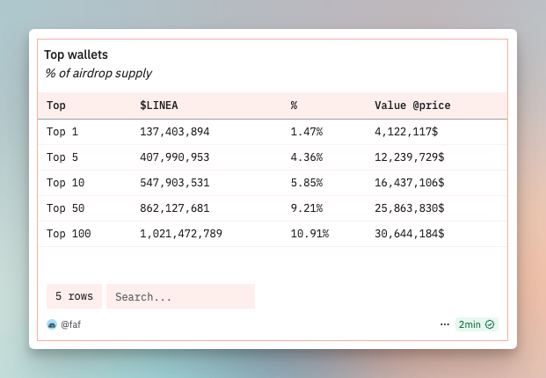This screenshot has width=546, height=378.
Task: Click the 5.85% cell
Action: pyautogui.click(x=307, y=183)
